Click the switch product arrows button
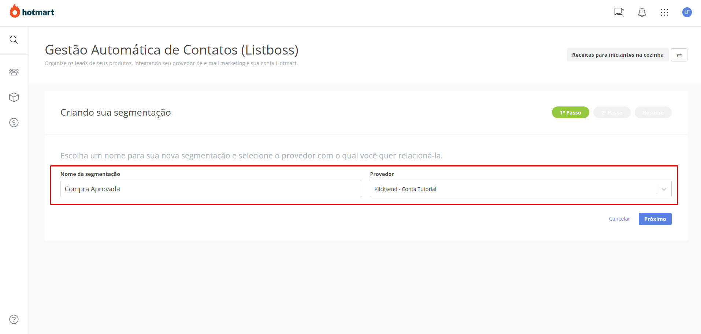 pyautogui.click(x=679, y=55)
